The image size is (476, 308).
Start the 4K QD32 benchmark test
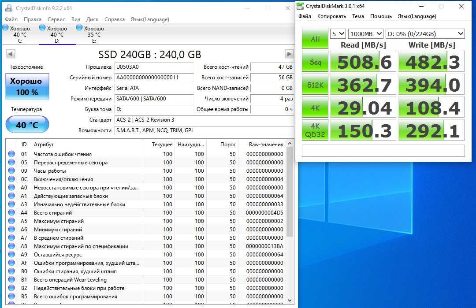pyautogui.click(x=315, y=130)
